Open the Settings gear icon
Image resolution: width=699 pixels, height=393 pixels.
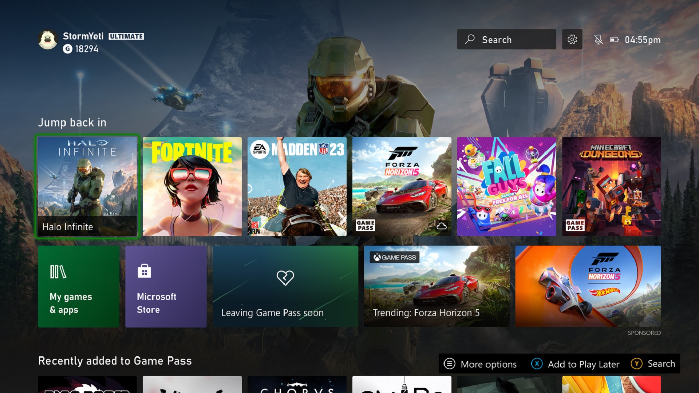click(572, 39)
